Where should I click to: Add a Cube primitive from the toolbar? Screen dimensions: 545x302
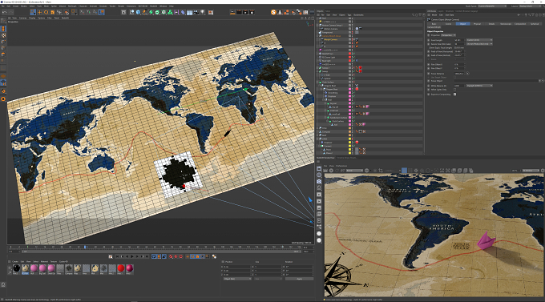point(138,12)
